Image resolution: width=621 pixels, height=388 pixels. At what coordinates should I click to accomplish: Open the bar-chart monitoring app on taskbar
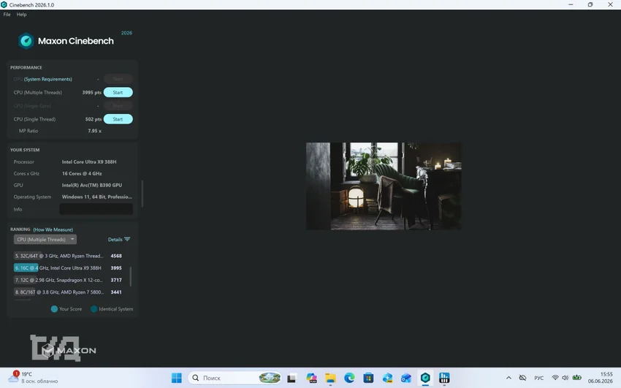tap(444, 378)
